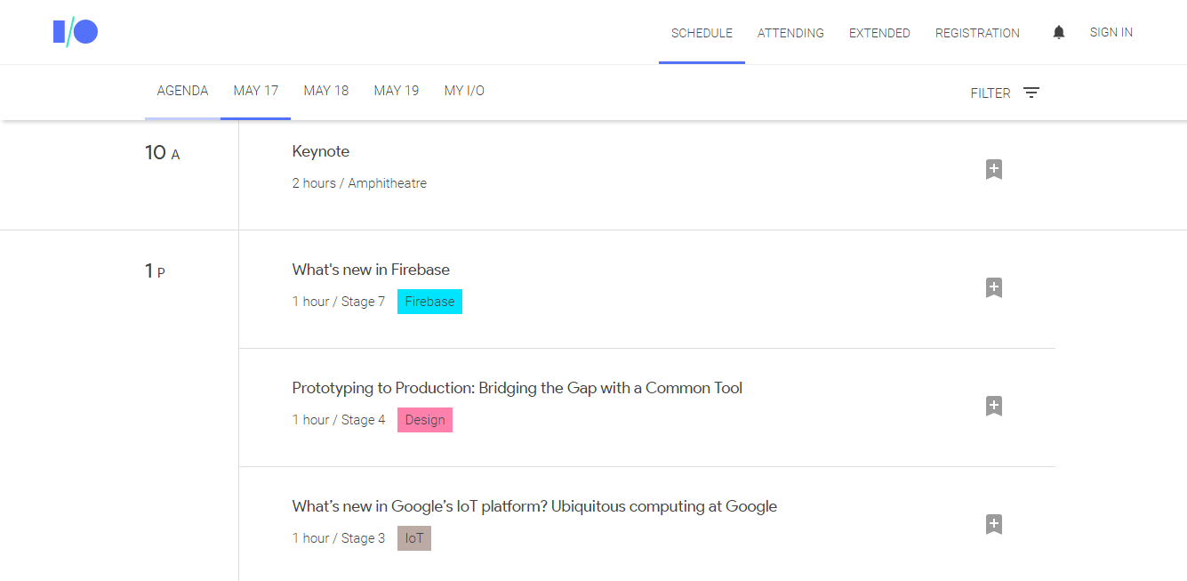Open Prototyping to Production session title
The width and height of the screenshot is (1187, 581).
[517, 388]
